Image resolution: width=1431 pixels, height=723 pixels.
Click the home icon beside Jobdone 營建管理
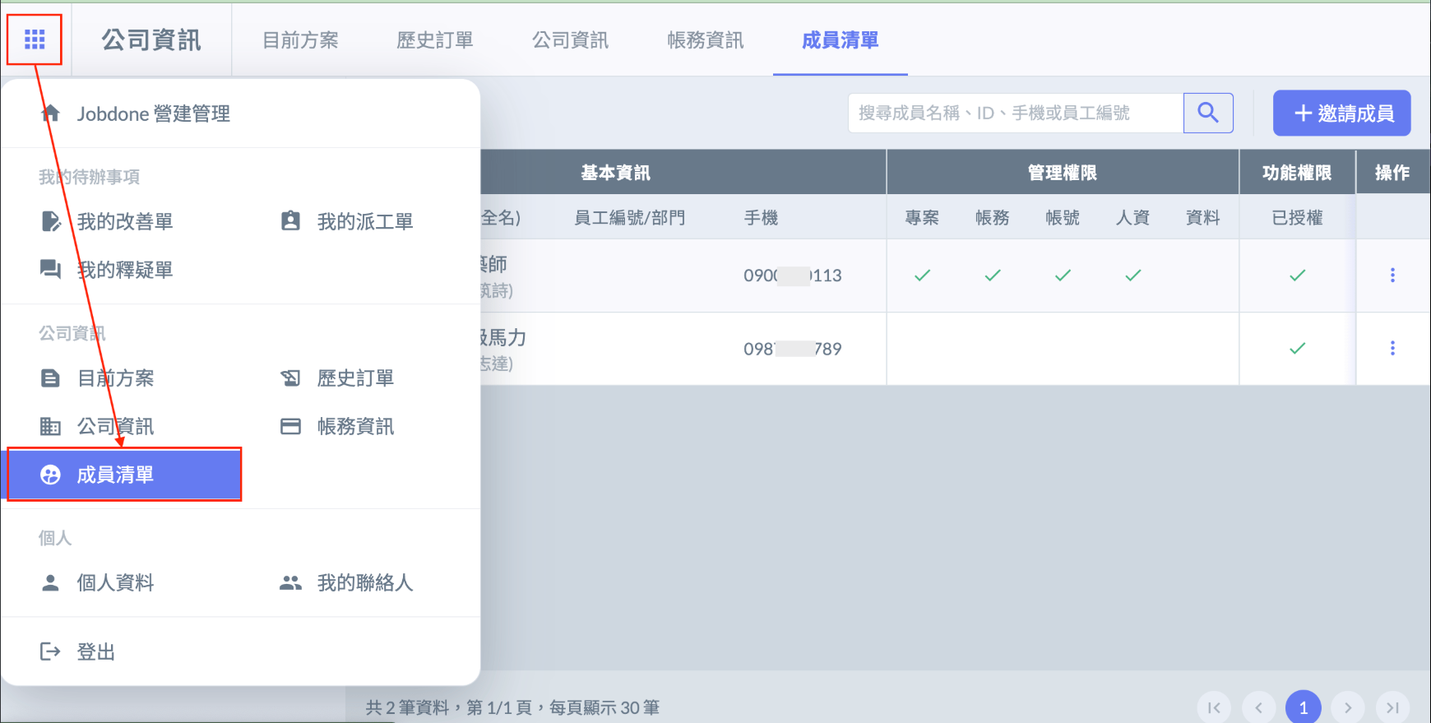[50, 113]
